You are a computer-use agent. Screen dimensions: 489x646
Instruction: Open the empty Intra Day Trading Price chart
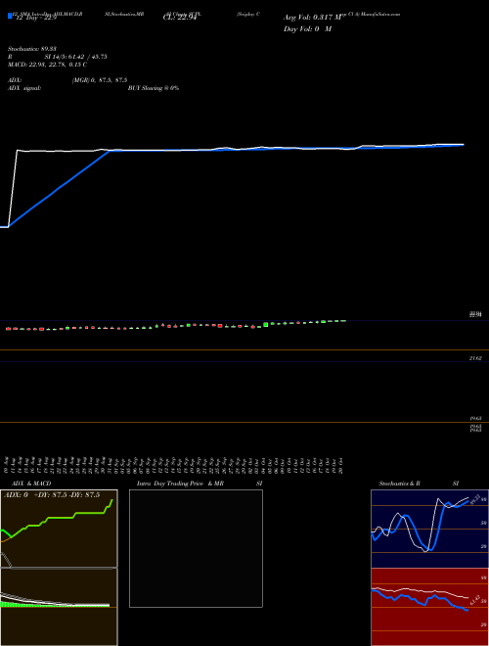196,548
